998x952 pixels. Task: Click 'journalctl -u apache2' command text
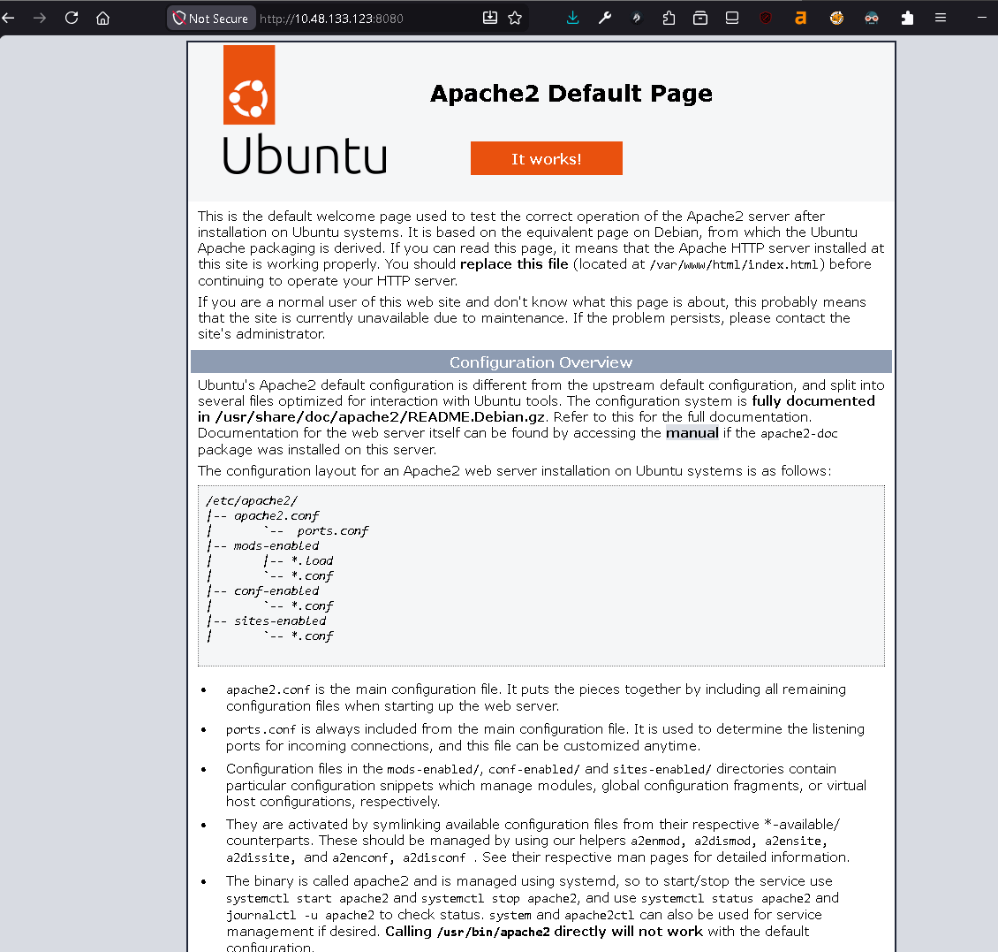coord(300,915)
